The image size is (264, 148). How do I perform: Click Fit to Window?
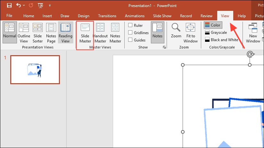click(x=191, y=32)
